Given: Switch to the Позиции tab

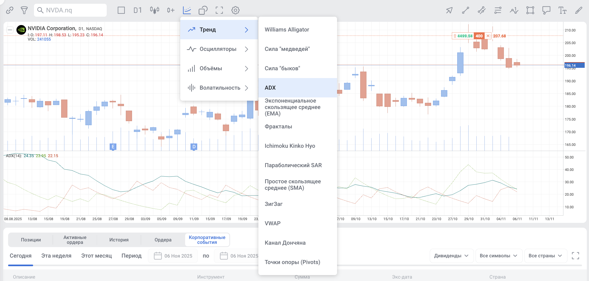Looking at the screenshot, I should (x=31, y=240).
